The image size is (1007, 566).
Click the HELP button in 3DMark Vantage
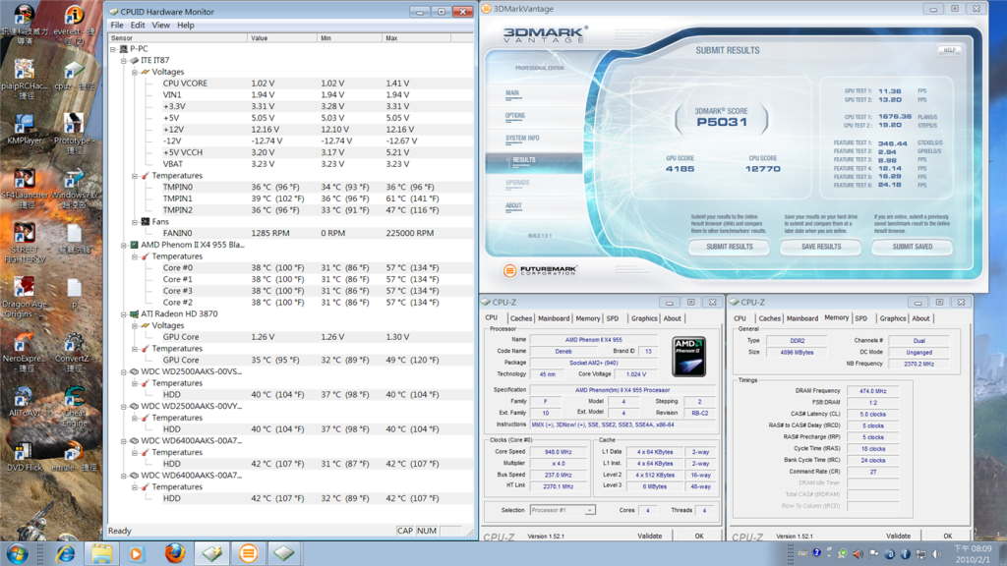coord(950,50)
